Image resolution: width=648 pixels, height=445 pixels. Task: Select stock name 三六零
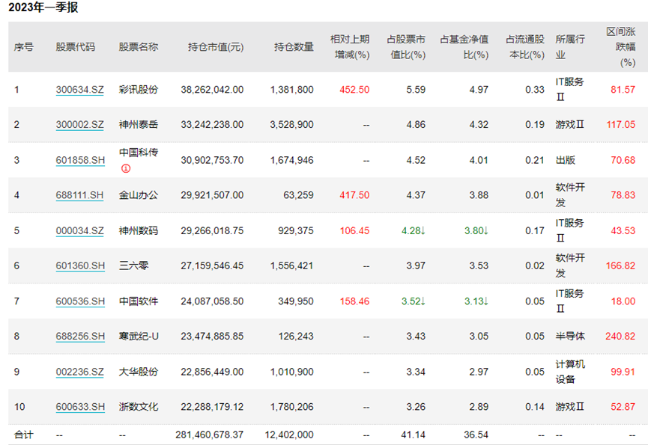coord(133,266)
